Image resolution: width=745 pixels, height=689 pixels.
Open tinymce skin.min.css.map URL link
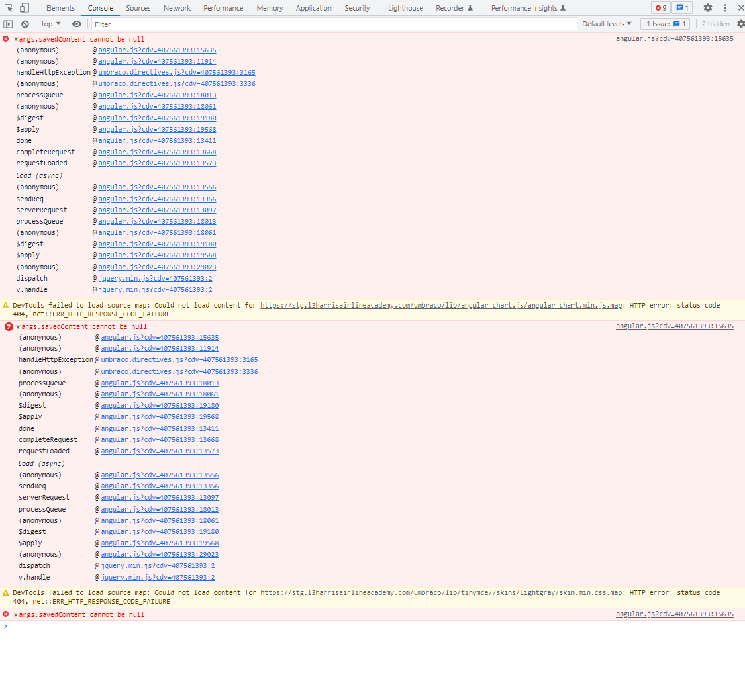coord(441,592)
